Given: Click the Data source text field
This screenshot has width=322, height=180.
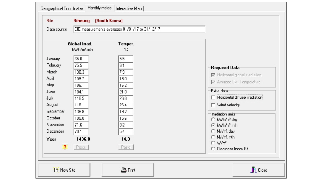Looking at the screenshot, I should pos(139,29).
